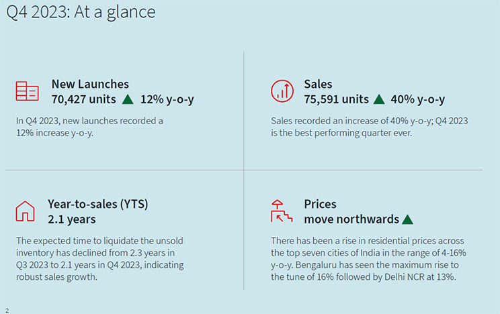Click the Sales heading
Screen dimensions: 500x314
(318, 84)
